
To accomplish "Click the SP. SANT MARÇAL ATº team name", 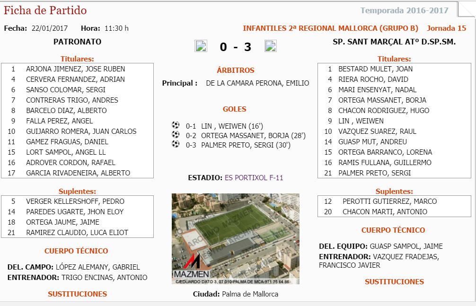I will coord(394,42).
